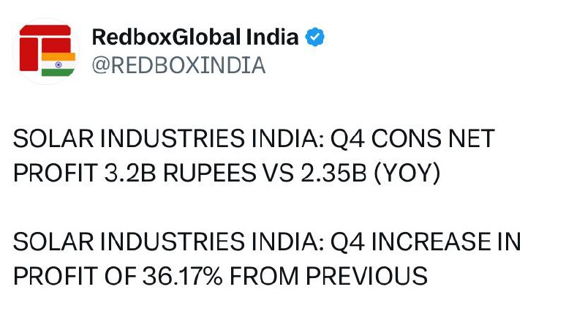Open the RedboxGlobal India display name
The height and width of the screenshot is (314, 585).
[x=195, y=37]
